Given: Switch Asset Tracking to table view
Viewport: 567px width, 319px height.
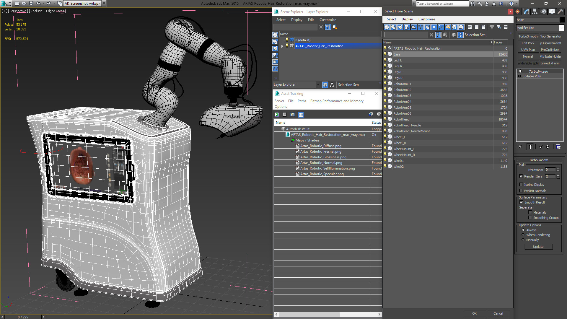Looking at the screenshot, I should point(301,115).
